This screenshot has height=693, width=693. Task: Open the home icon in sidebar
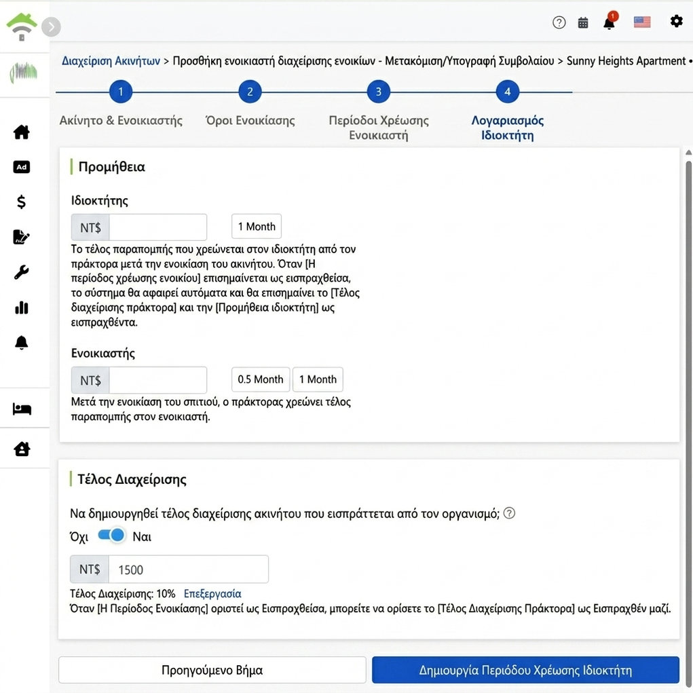click(x=21, y=132)
